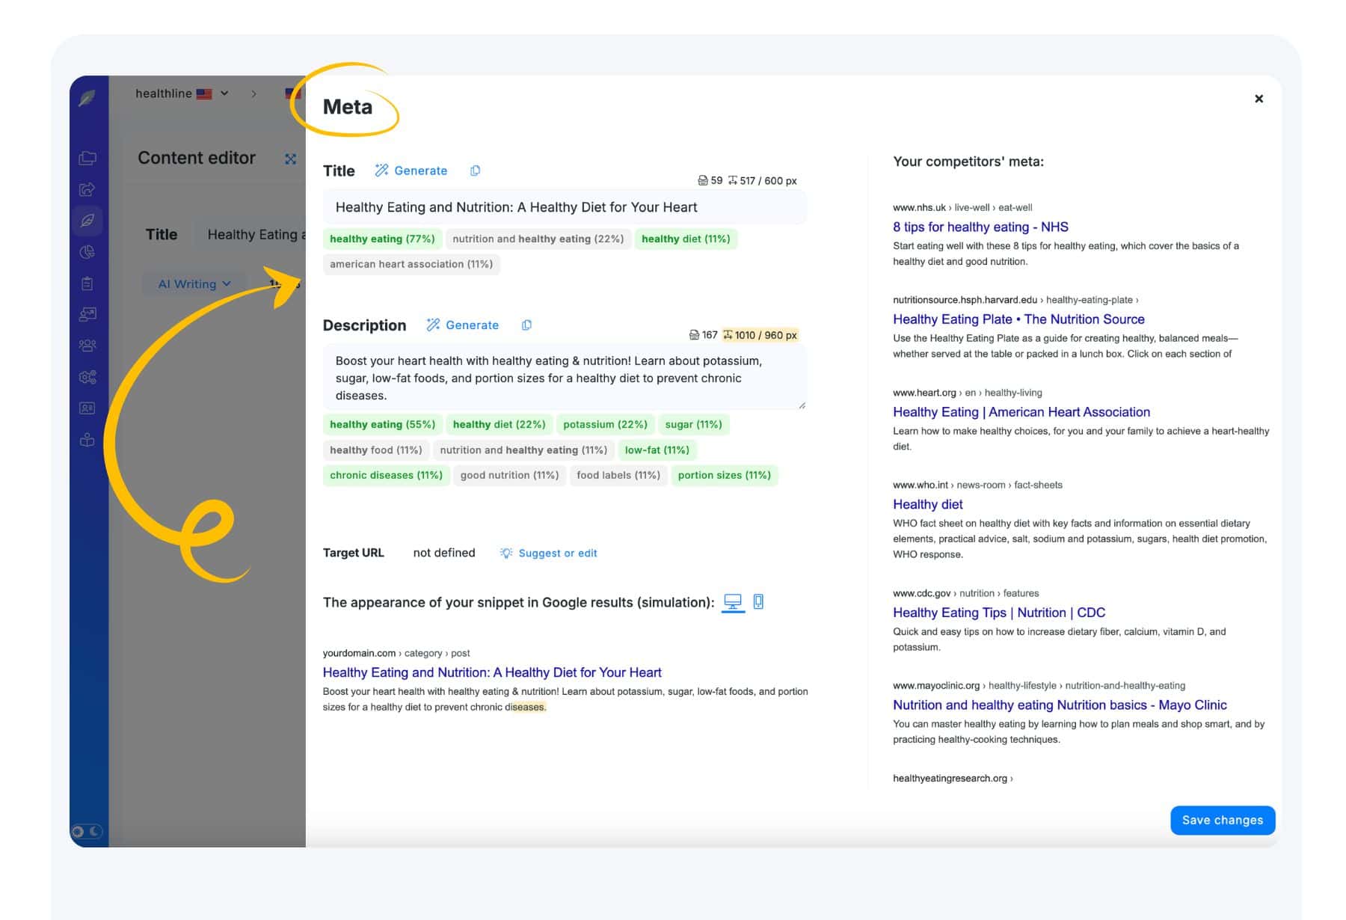1346x920 pixels.
Task: Click the description character count '167'
Action: click(x=710, y=335)
